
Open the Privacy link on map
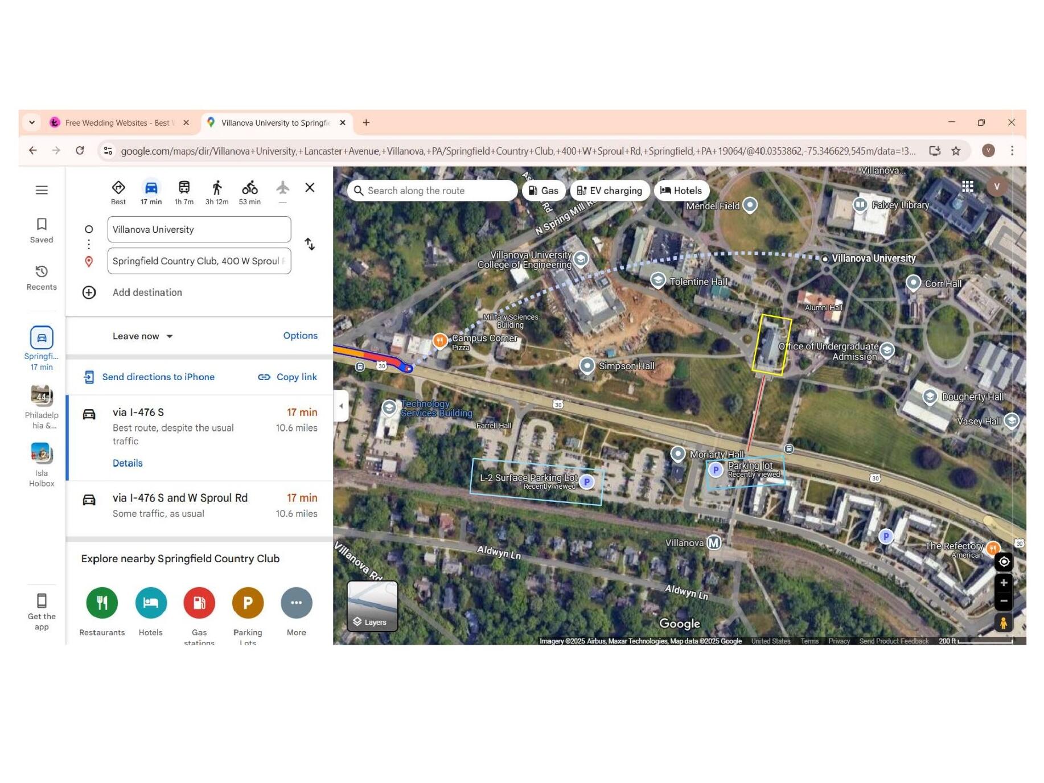point(839,641)
